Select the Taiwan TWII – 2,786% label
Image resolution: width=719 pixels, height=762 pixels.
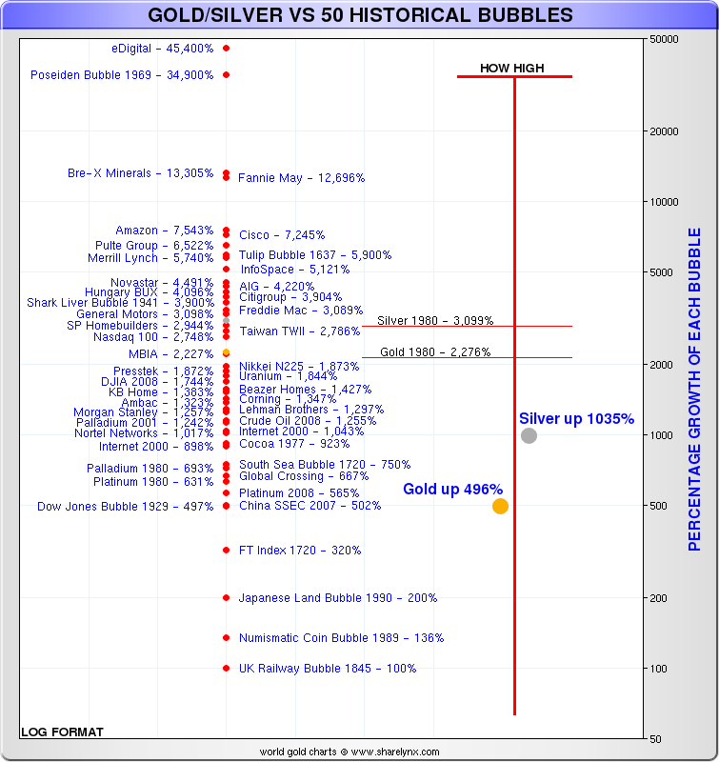pos(300,331)
